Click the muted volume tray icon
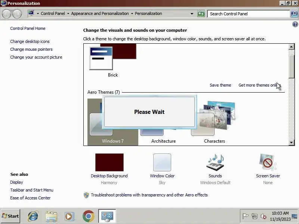 tap(263, 216)
